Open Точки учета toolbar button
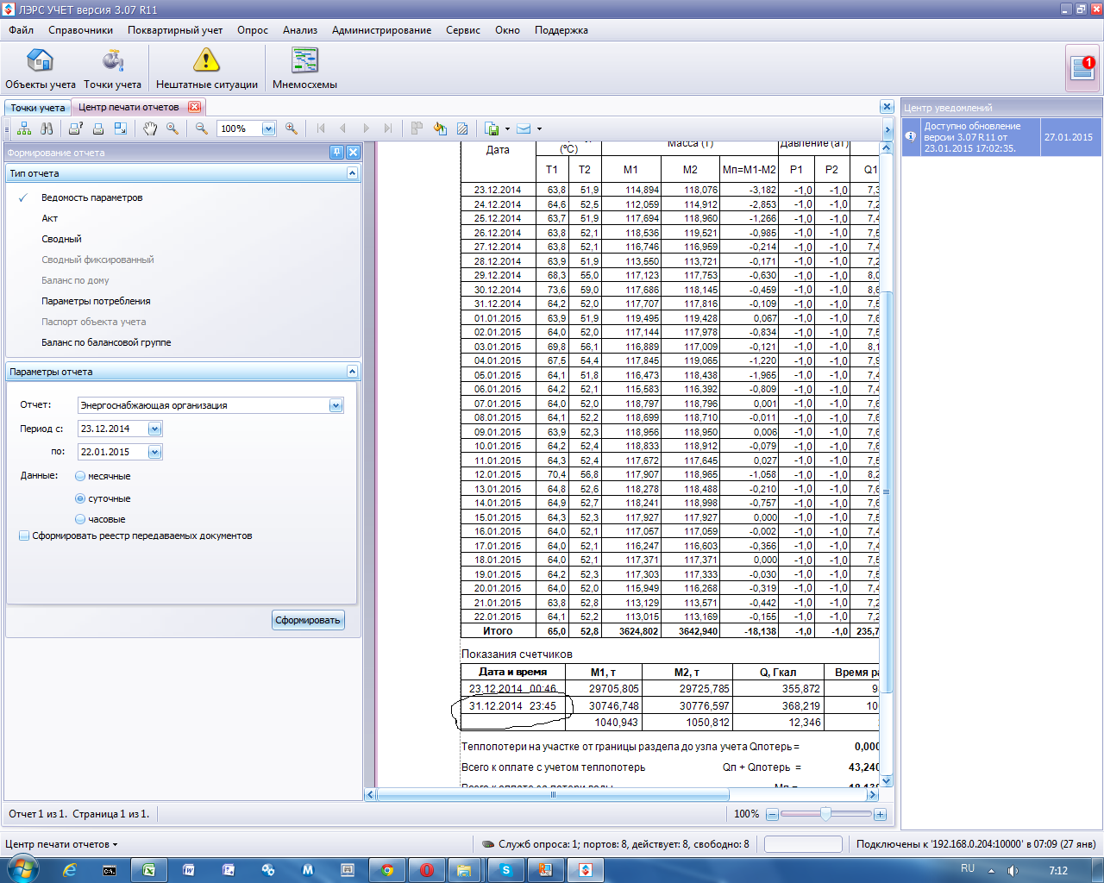Viewport: 1104px width, 883px height. 112,68
